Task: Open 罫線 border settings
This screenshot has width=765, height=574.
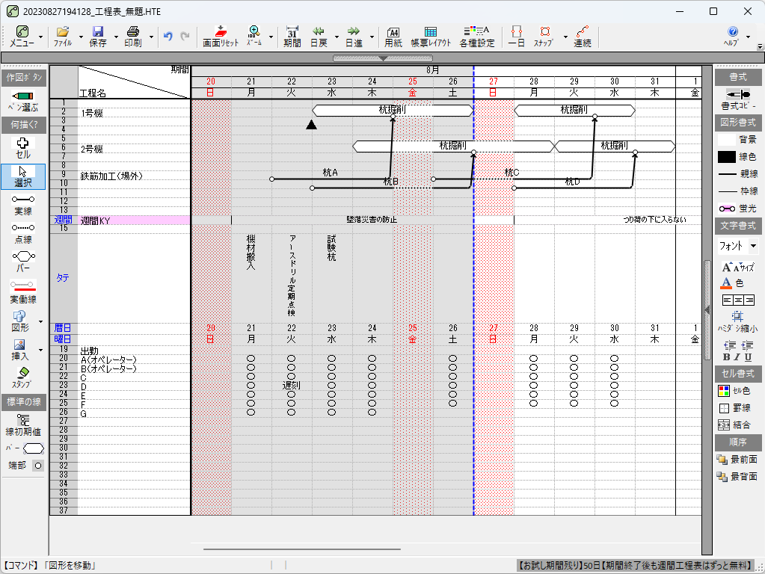Action: click(734, 408)
